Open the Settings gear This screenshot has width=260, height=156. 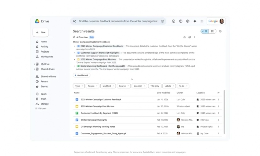point(188,21)
